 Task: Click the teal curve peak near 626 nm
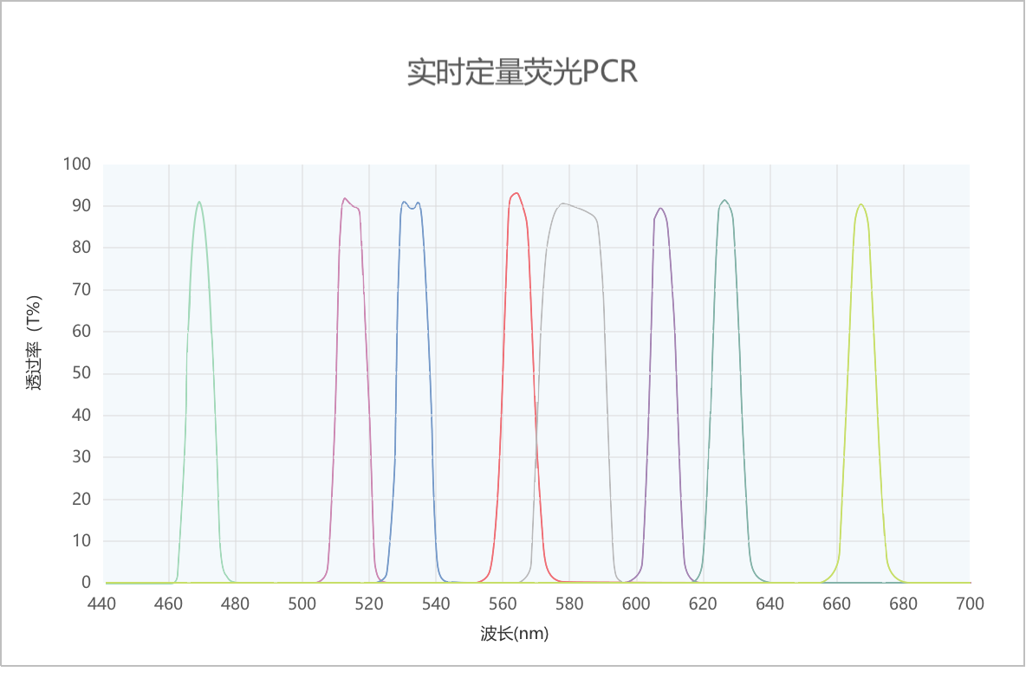(724, 201)
